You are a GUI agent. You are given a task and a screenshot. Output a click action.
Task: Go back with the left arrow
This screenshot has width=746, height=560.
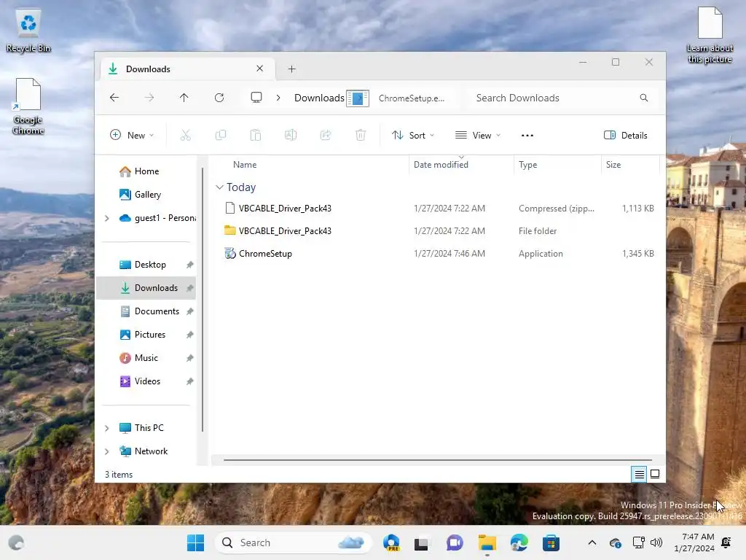[x=114, y=98]
